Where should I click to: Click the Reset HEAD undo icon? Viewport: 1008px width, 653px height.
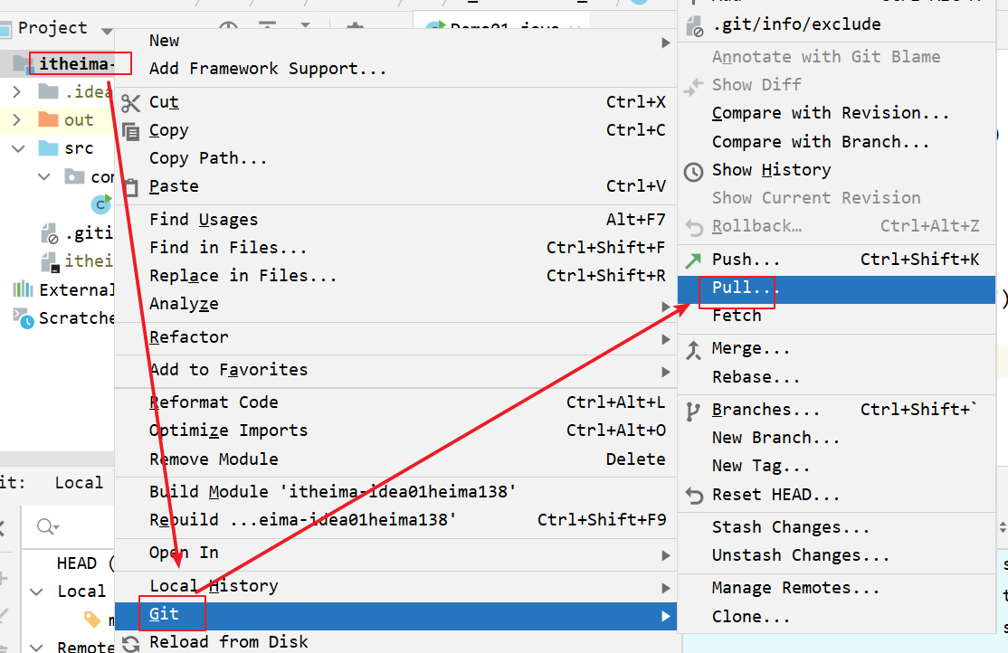click(693, 496)
